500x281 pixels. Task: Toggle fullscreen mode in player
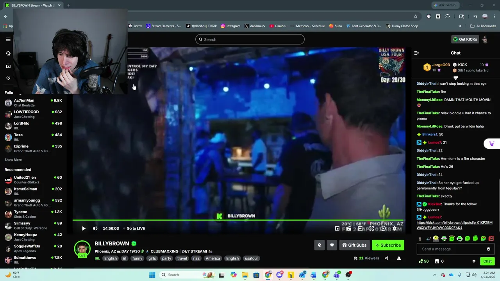[x=371, y=229]
